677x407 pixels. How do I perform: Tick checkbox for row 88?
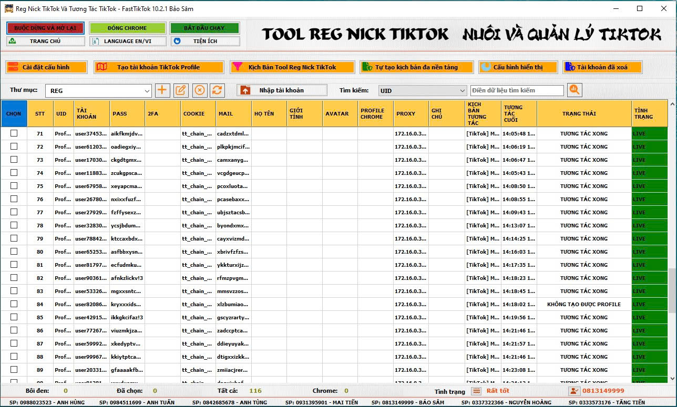point(14,357)
